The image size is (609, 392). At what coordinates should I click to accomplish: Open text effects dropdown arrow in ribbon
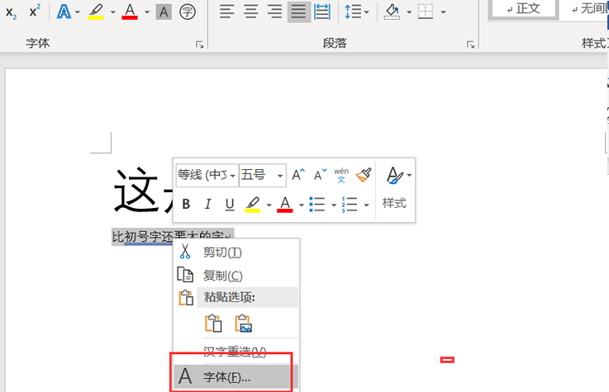[x=78, y=12]
